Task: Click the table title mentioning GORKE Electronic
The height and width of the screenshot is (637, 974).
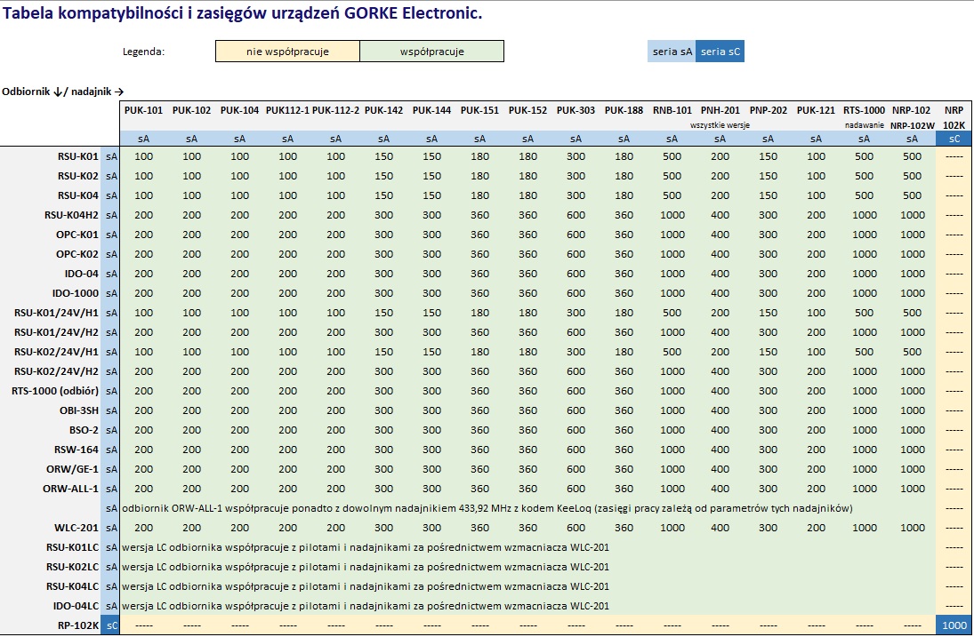Action: click(x=243, y=13)
